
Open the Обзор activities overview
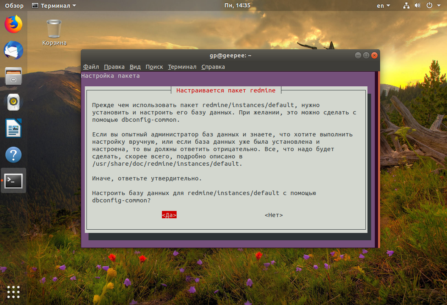click(14, 5)
